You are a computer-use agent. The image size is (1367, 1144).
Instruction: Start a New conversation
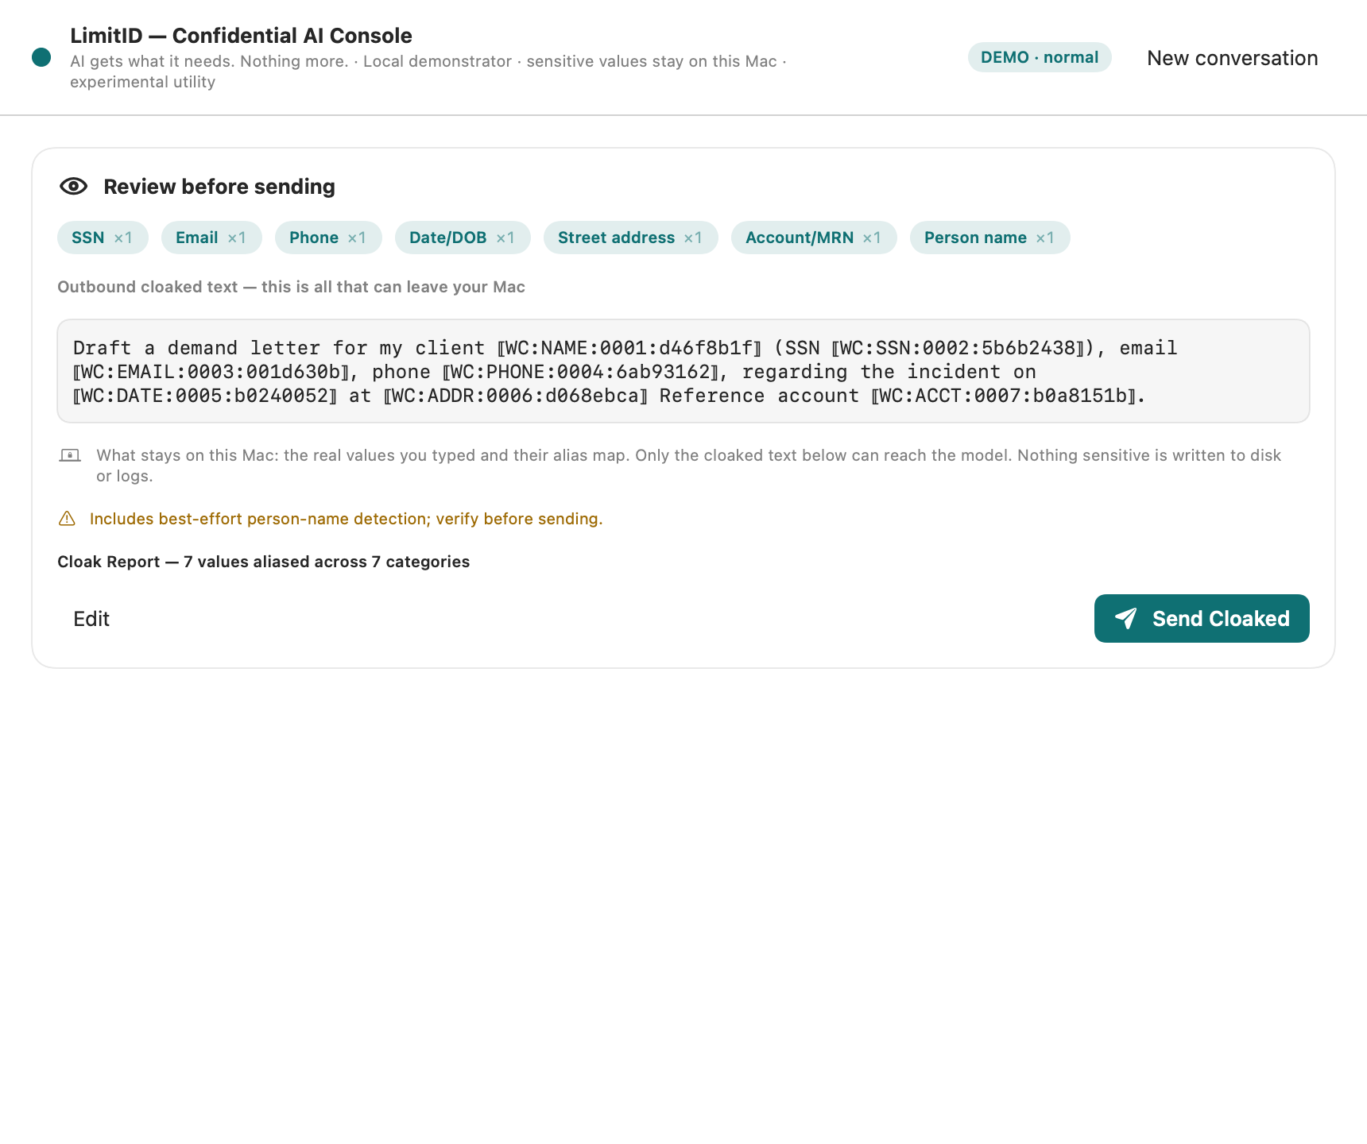click(1233, 58)
